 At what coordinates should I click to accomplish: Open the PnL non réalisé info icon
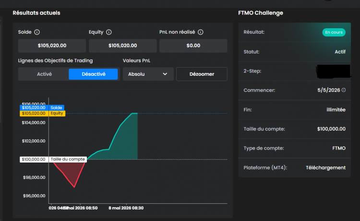pos(201,32)
